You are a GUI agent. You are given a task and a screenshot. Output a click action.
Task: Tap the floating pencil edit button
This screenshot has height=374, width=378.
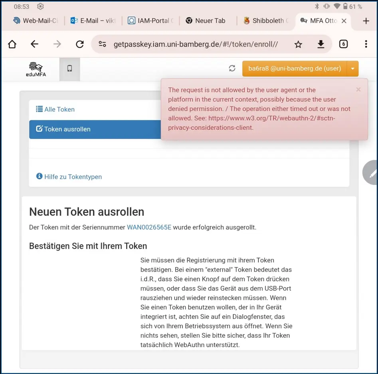[370, 172]
